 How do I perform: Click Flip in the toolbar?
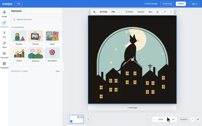point(113,12)
